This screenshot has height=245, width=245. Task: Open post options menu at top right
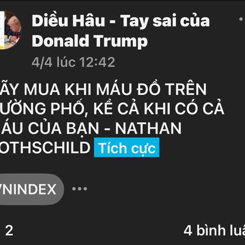pos(242,19)
